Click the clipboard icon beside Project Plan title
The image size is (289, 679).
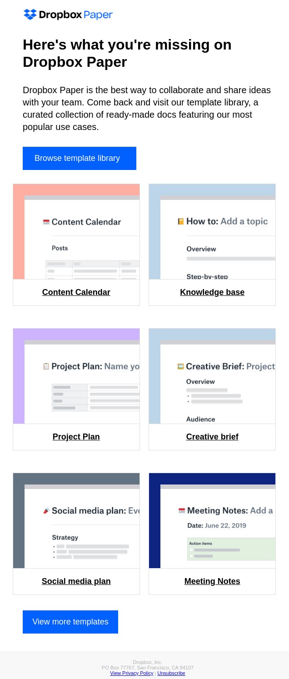point(46,366)
